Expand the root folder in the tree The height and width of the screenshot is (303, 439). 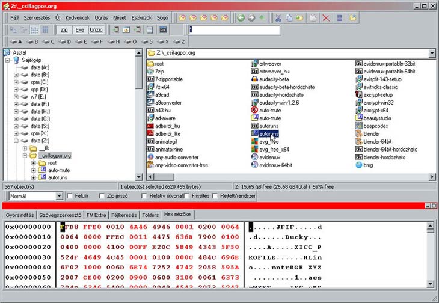(x=34, y=163)
